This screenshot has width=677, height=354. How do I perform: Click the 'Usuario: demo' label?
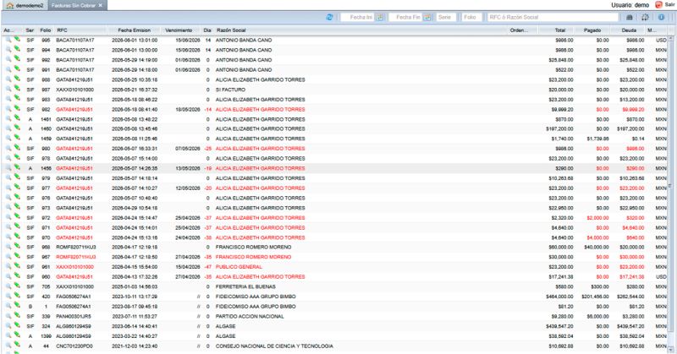[630, 5]
